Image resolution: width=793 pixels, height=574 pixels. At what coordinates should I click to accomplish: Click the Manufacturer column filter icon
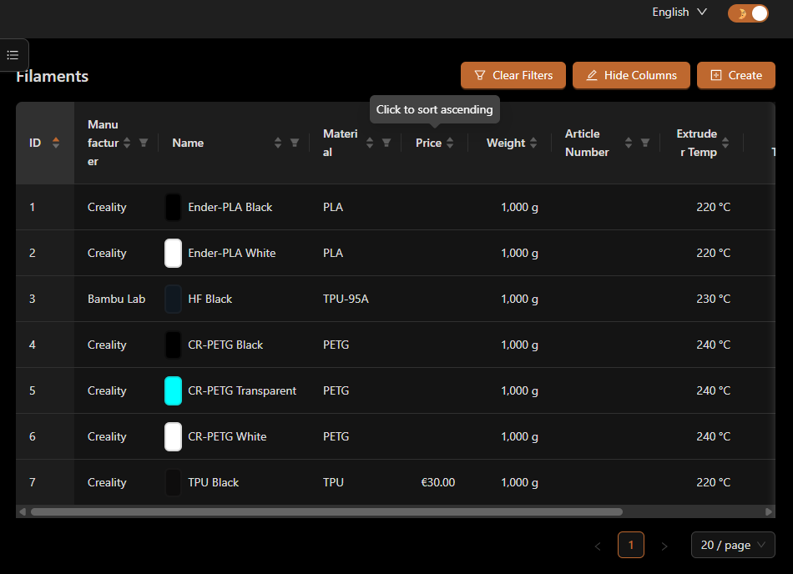coord(144,143)
